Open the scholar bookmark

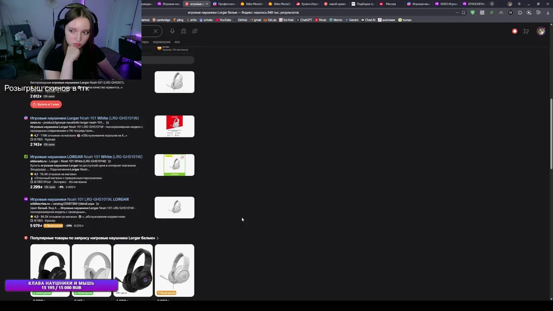pyautogui.click(x=206, y=20)
